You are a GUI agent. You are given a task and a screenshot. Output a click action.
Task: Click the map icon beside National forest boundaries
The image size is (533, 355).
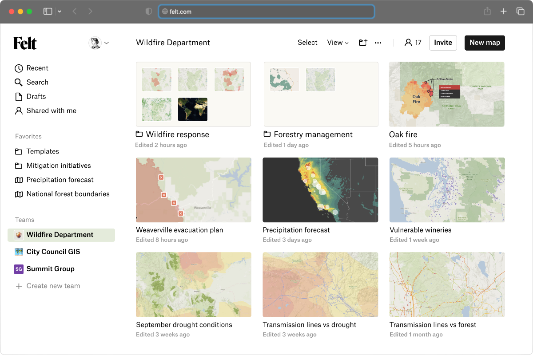coord(19,194)
